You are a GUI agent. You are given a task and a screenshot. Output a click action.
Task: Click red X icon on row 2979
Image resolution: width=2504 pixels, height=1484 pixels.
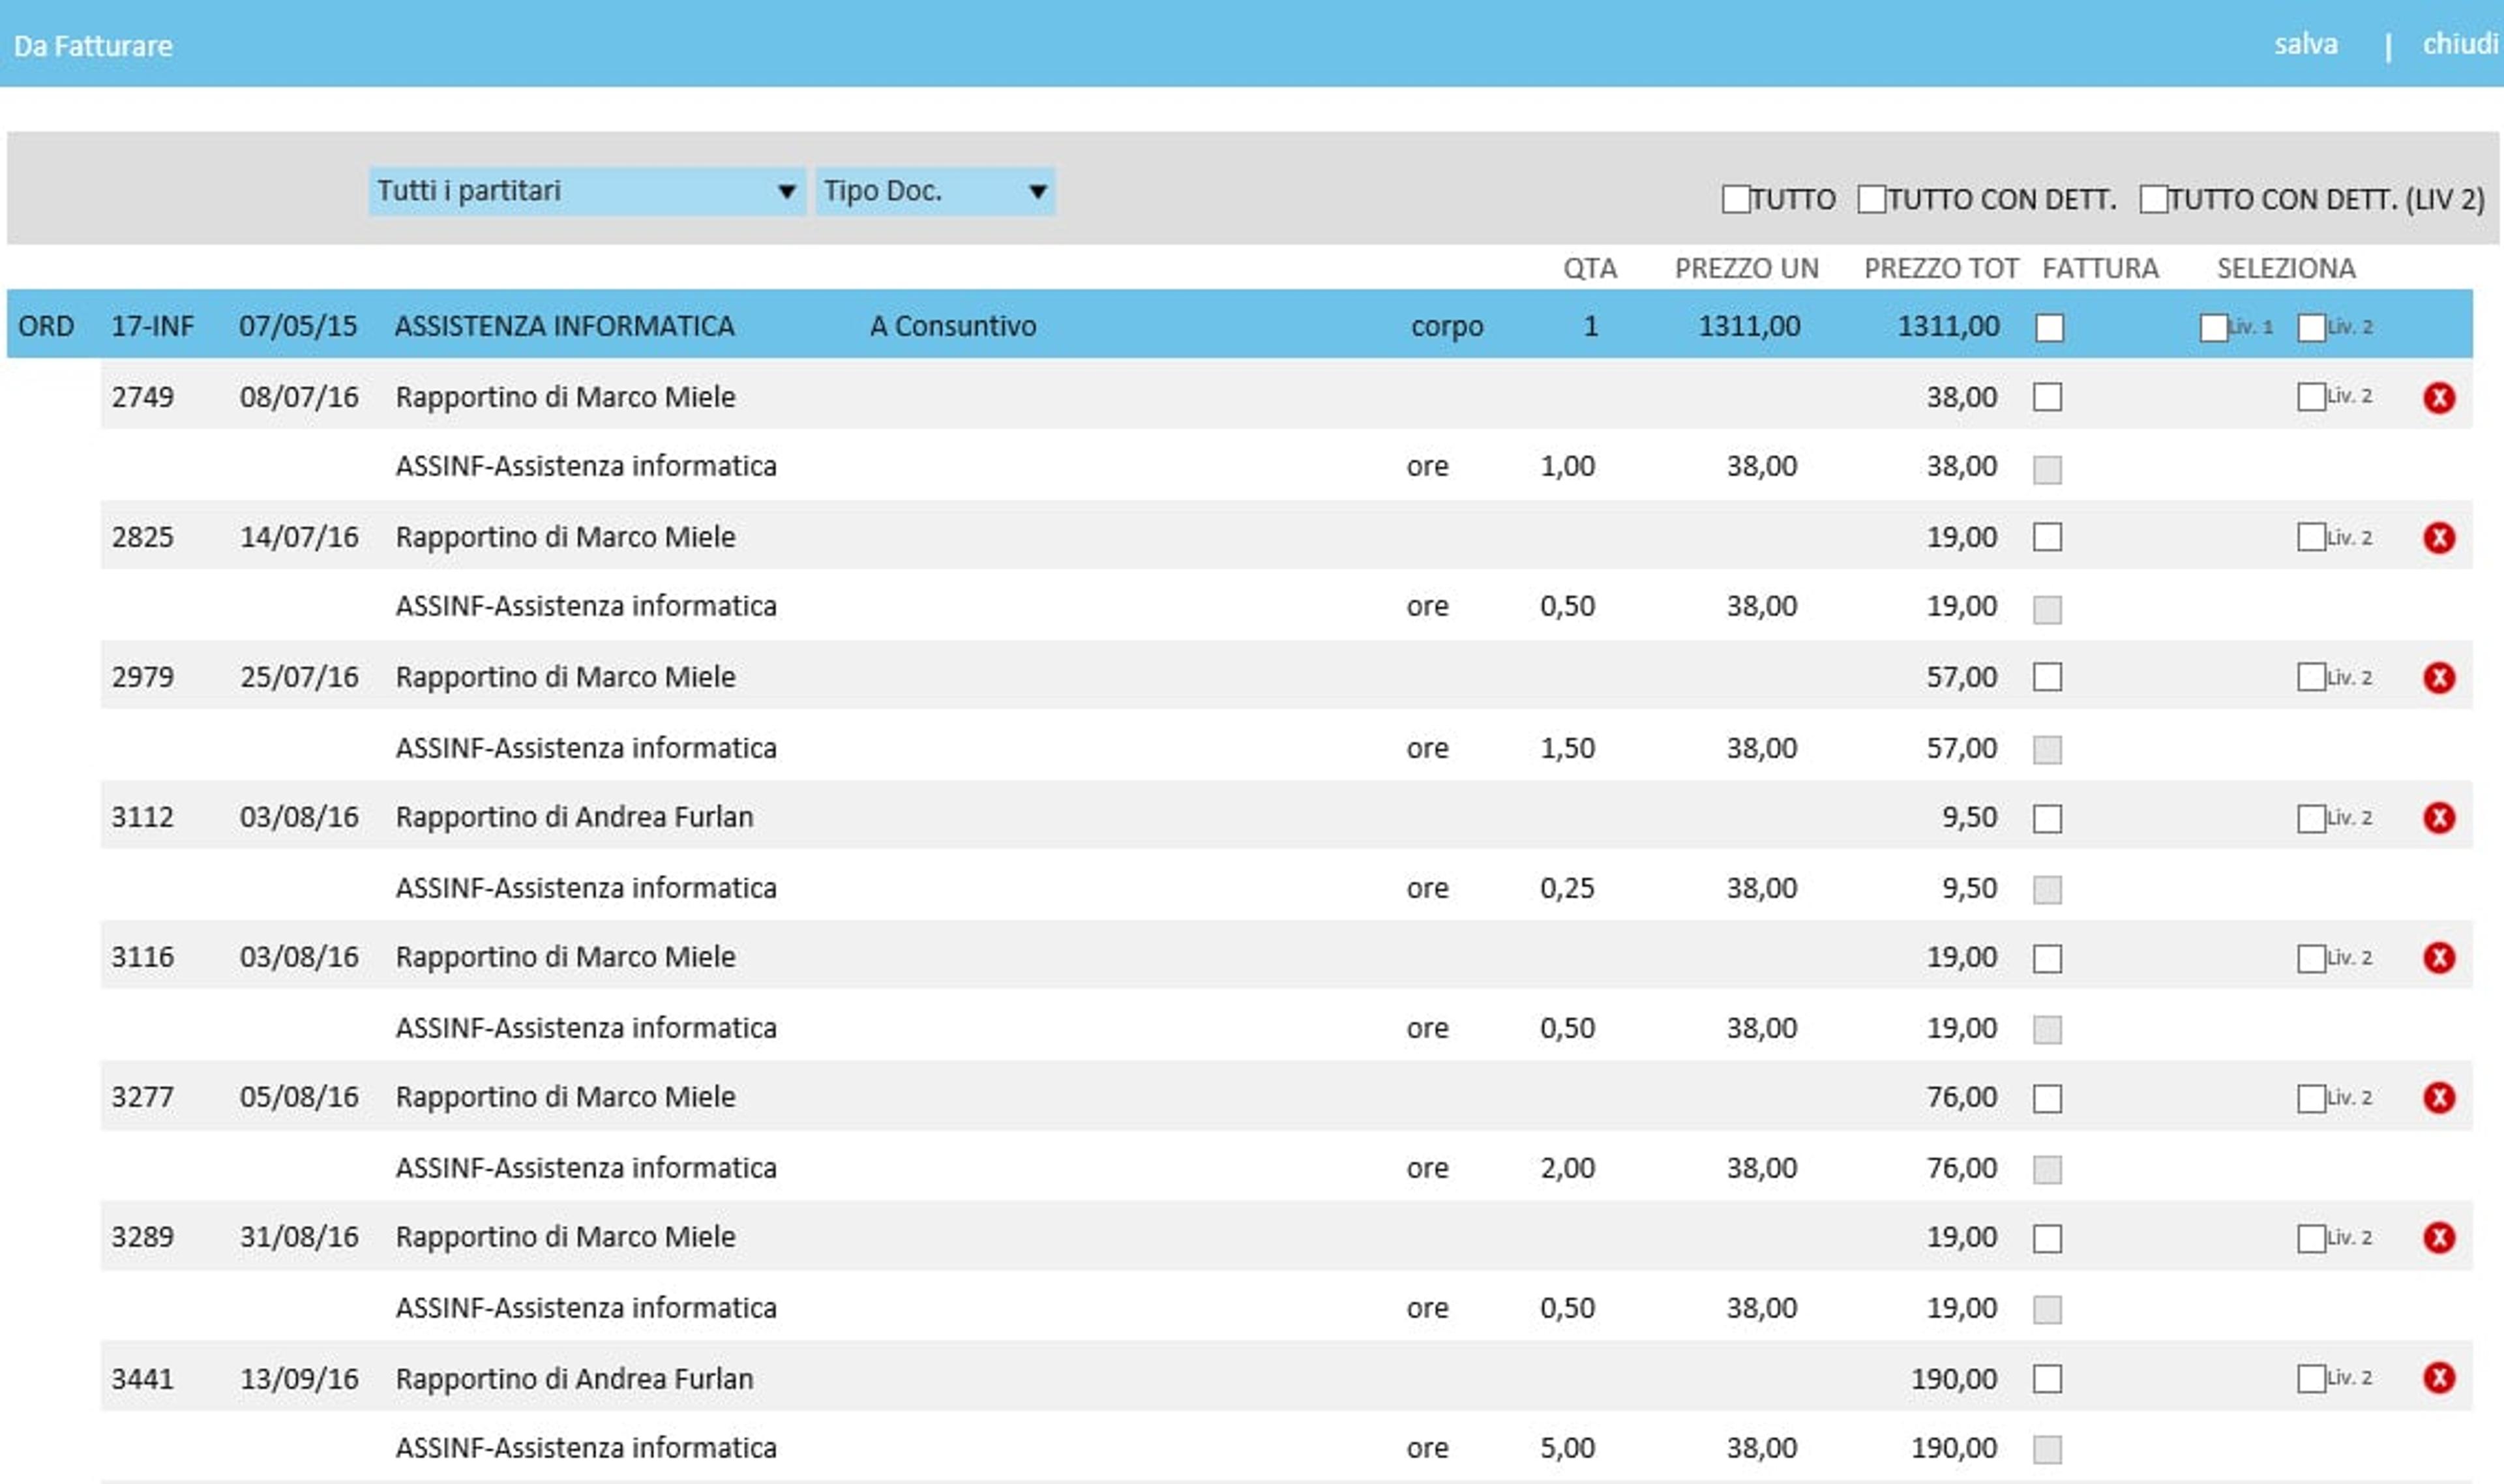click(x=2439, y=678)
